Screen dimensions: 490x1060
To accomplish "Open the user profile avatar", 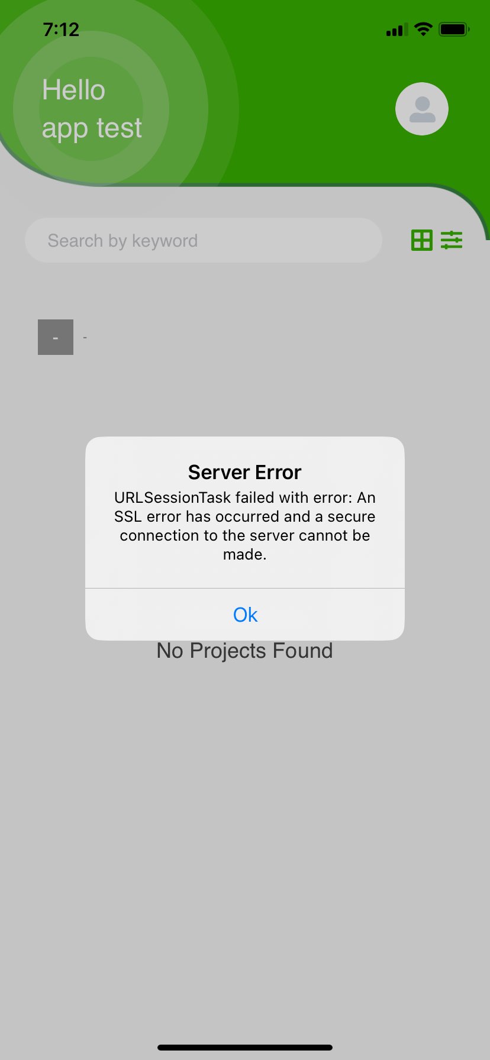I will point(422,109).
